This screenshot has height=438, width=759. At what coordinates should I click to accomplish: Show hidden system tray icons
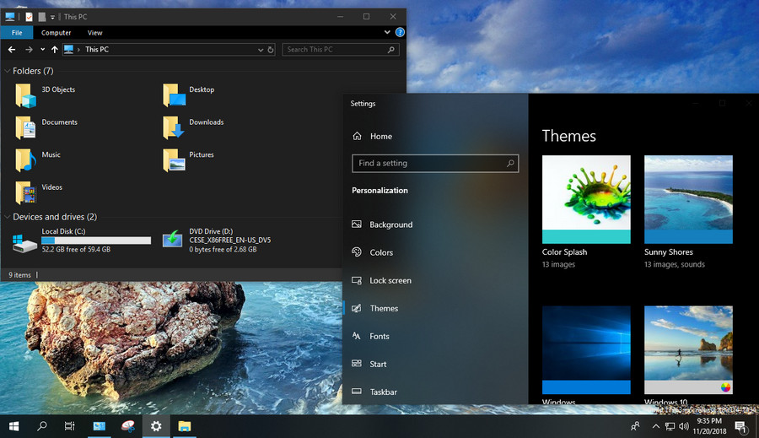click(656, 426)
